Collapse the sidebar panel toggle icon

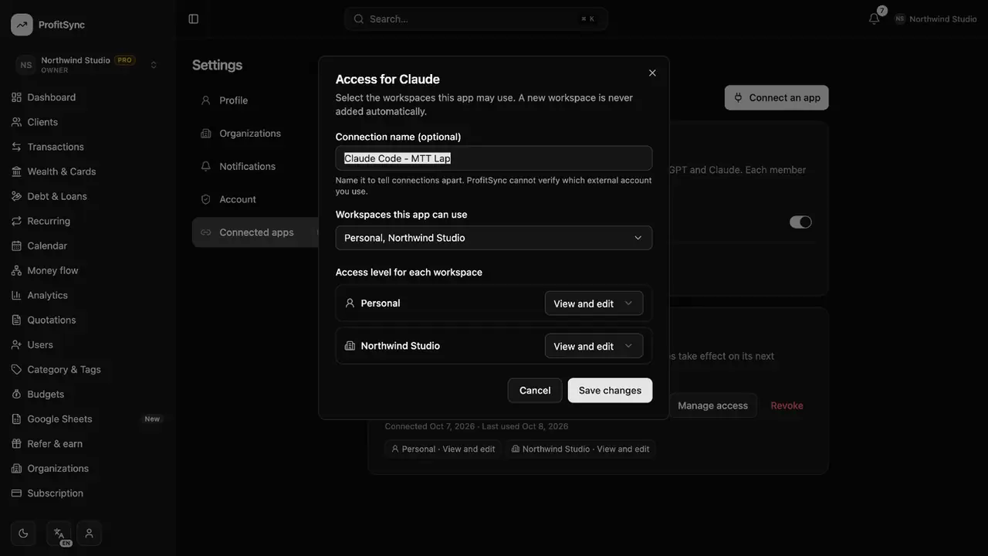pyautogui.click(x=194, y=19)
